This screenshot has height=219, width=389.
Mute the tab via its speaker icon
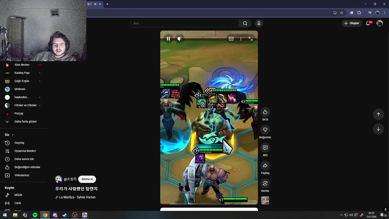point(95,4)
